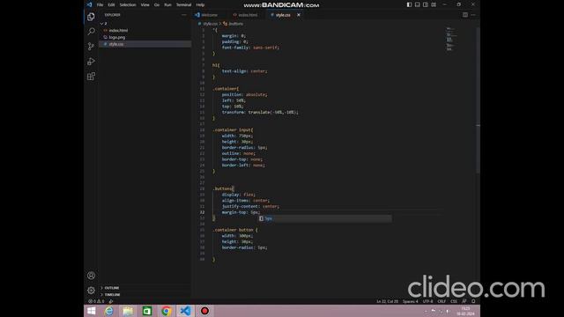
Task: Open Customize Layout icon in title bar
Action: click(434, 4)
